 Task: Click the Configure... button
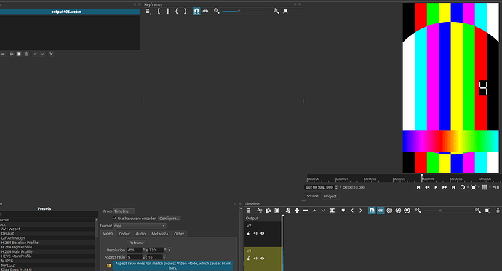click(170, 219)
